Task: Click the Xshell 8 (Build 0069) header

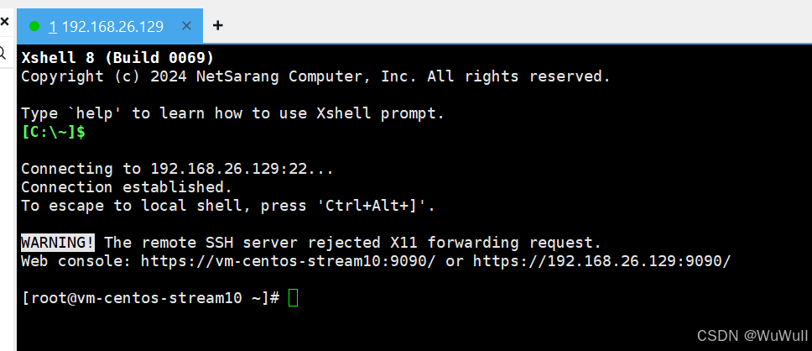Action: 117,58
